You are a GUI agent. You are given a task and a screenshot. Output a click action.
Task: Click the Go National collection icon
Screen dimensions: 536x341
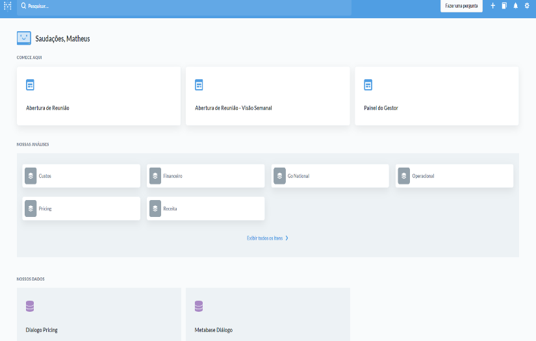pyautogui.click(x=279, y=176)
